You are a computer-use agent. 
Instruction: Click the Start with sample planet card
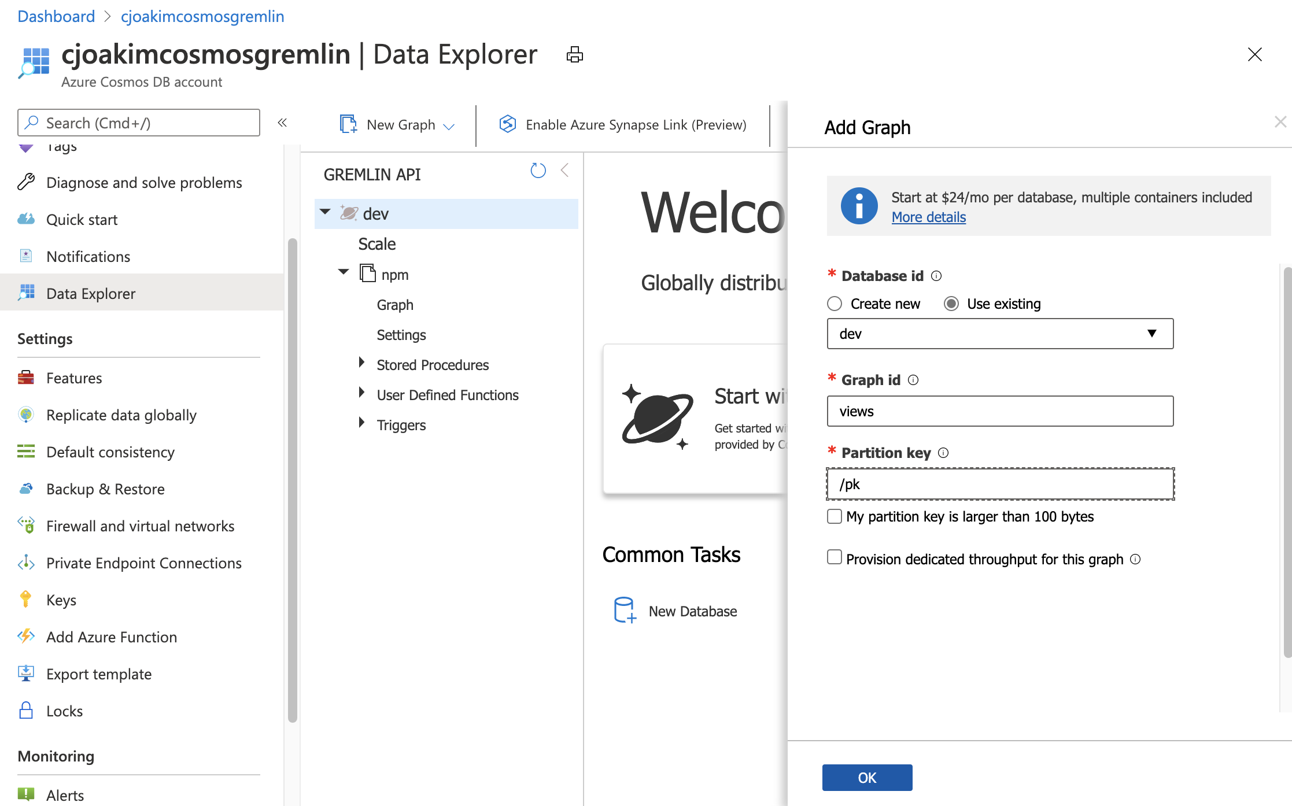pos(695,419)
